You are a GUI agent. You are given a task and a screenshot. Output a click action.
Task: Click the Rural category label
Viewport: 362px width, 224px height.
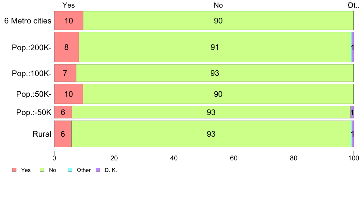pos(42,134)
